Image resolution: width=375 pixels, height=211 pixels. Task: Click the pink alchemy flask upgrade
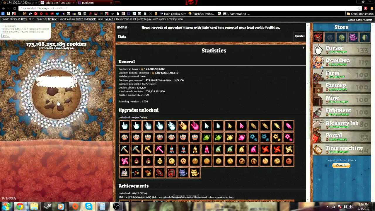click(253, 149)
